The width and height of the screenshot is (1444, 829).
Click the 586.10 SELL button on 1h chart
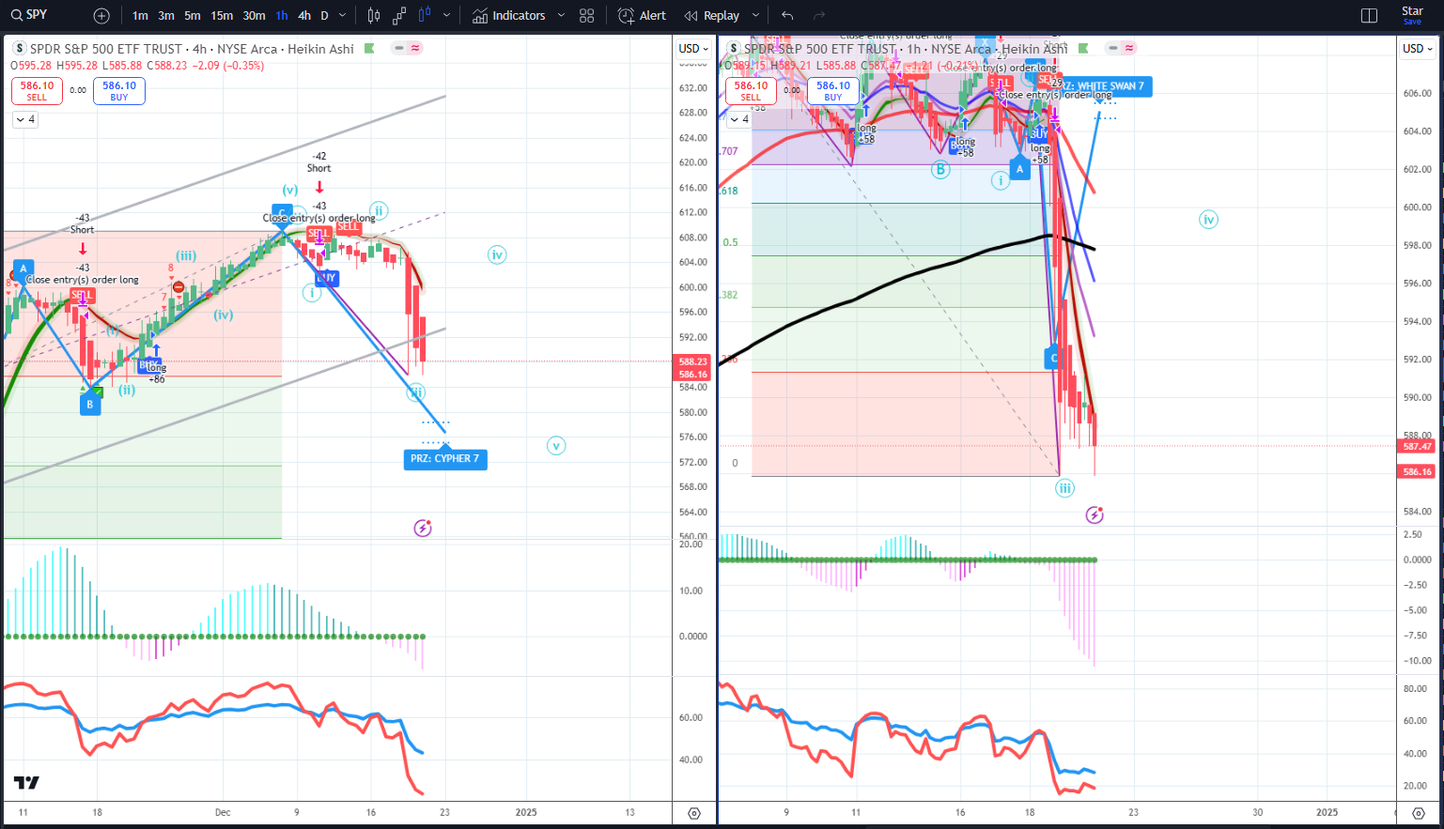(751, 90)
